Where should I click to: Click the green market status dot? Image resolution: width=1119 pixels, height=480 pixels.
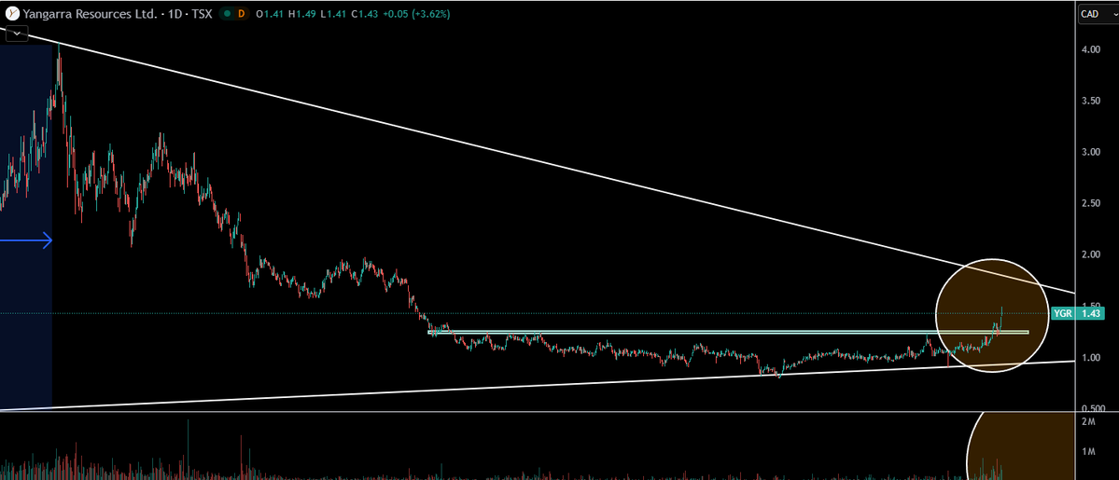226,14
